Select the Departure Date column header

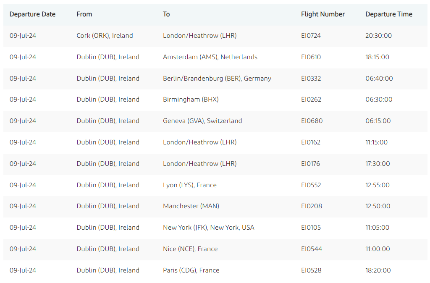[32, 14]
